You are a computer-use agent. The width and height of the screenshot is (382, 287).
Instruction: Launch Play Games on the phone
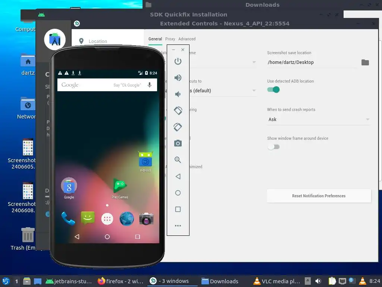120,188
